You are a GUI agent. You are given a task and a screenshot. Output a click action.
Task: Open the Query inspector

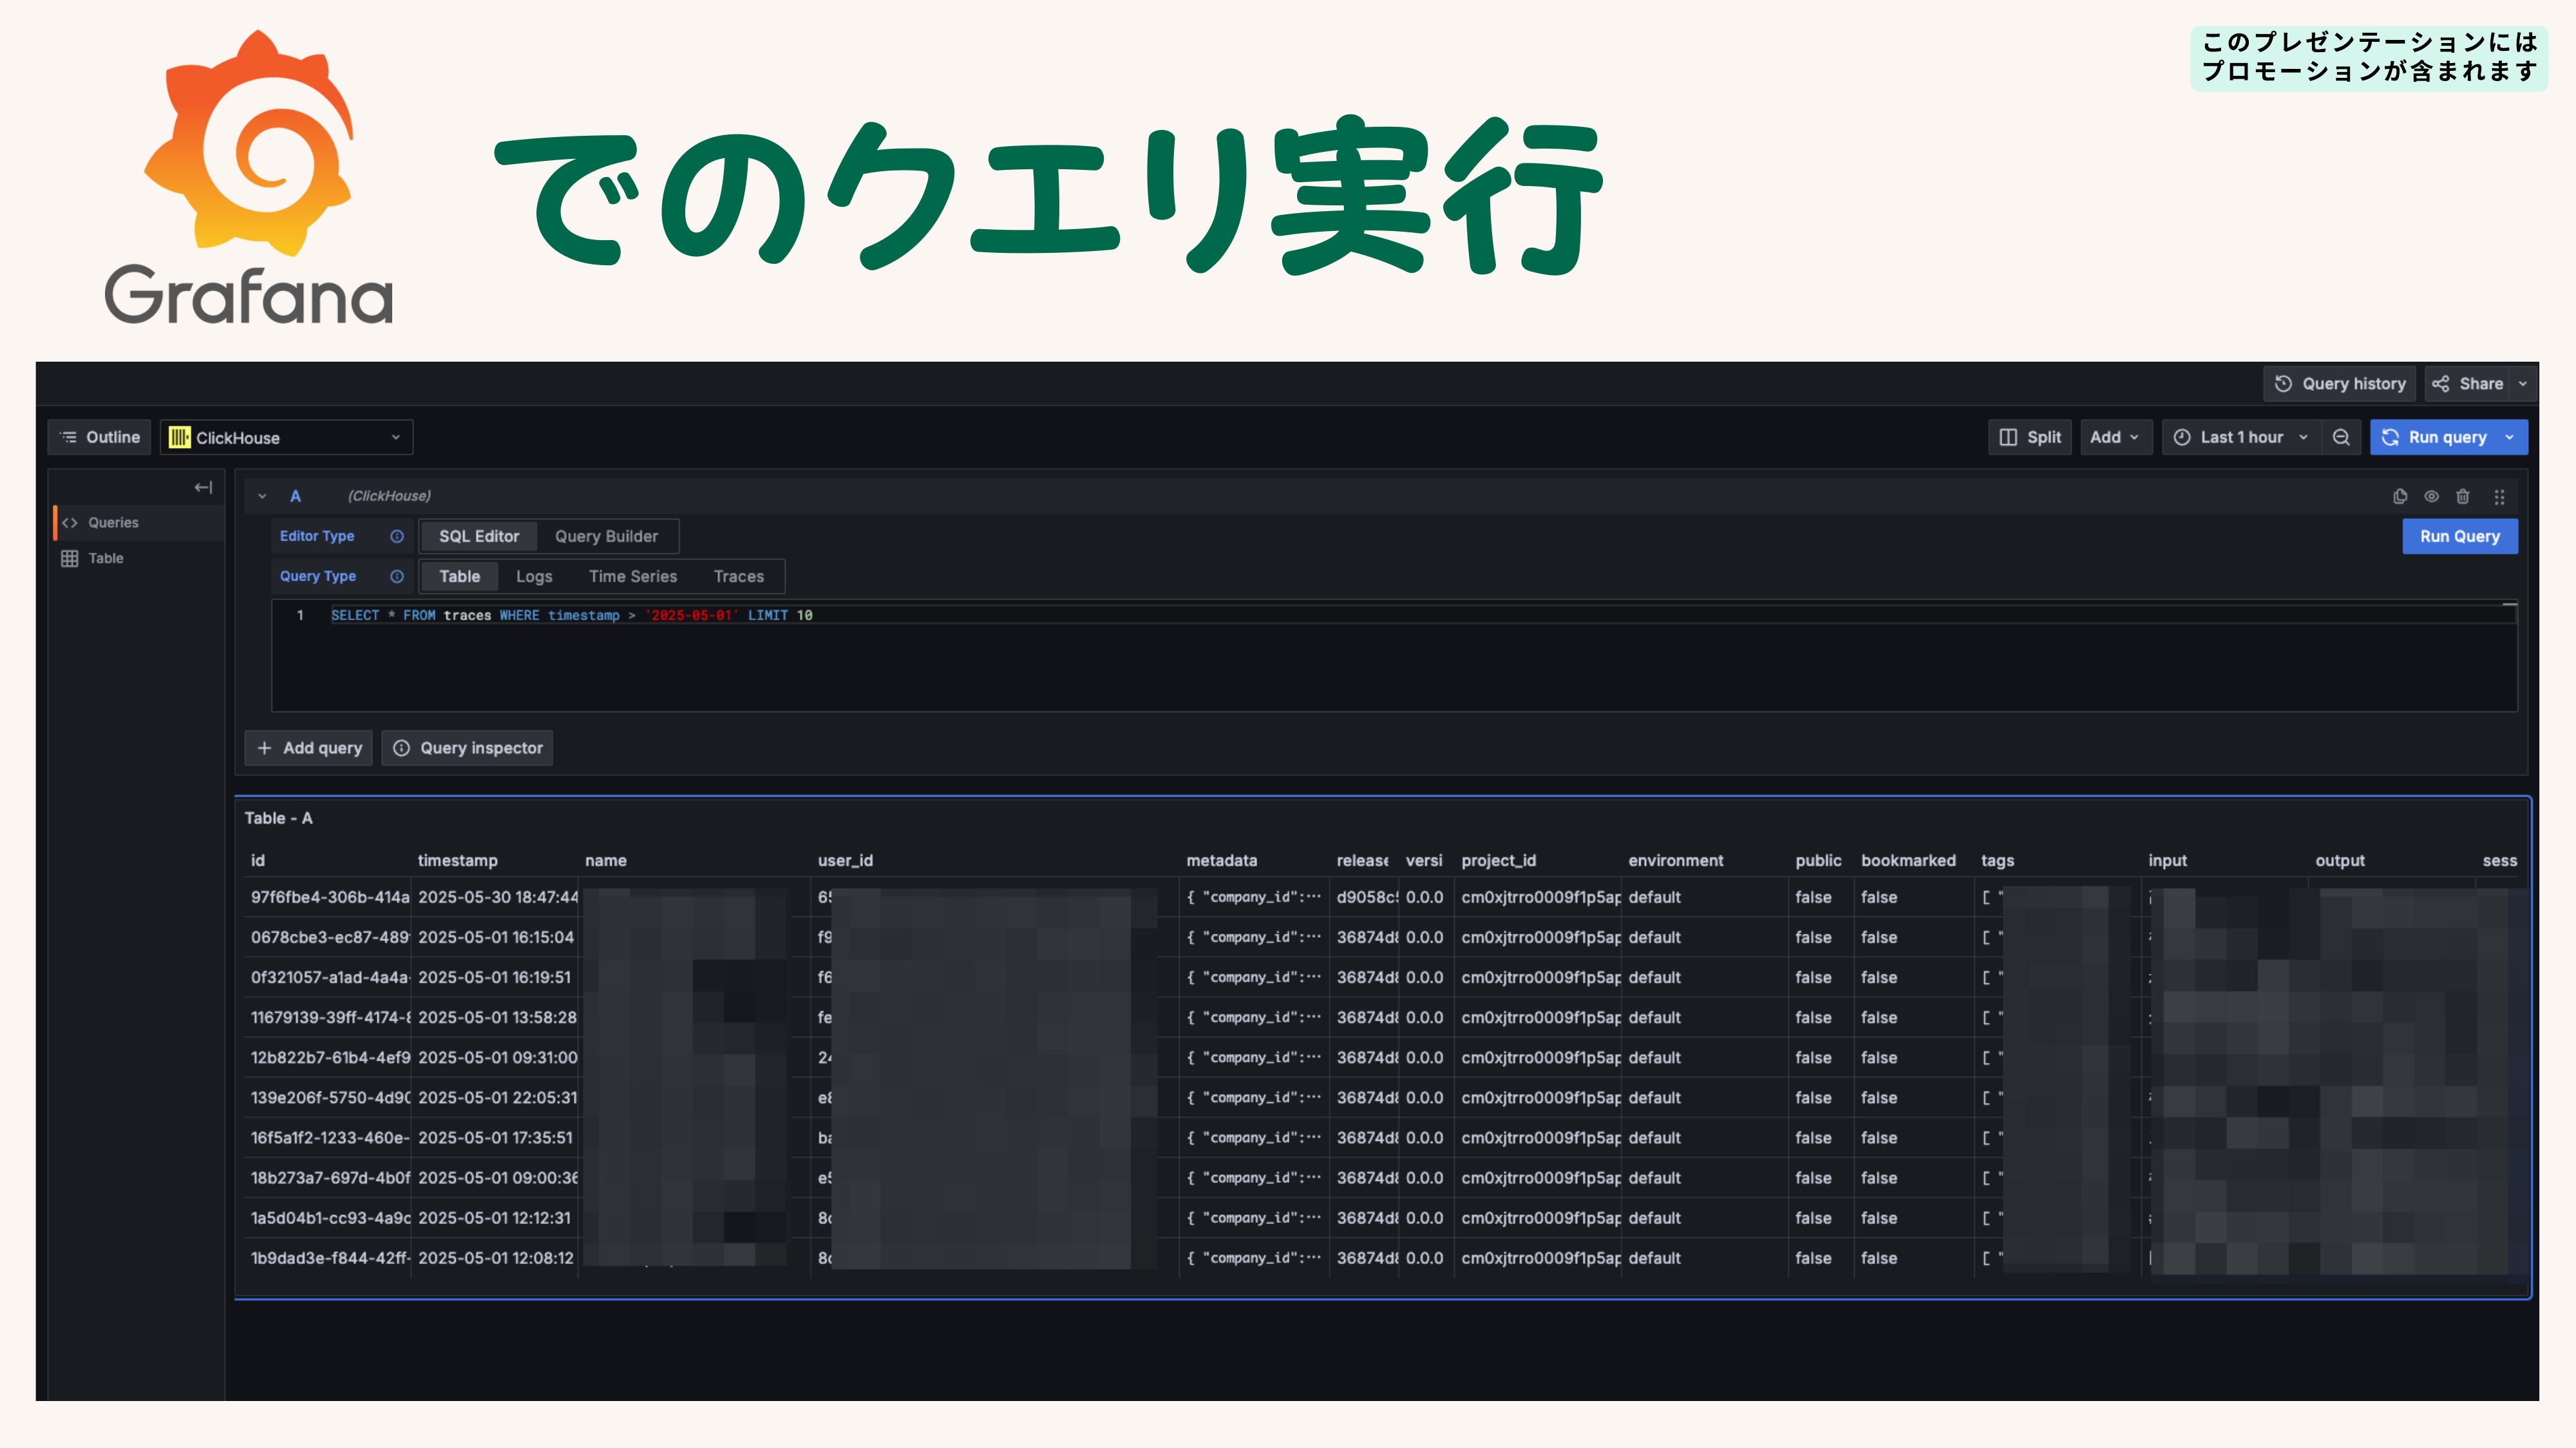click(x=467, y=747)
